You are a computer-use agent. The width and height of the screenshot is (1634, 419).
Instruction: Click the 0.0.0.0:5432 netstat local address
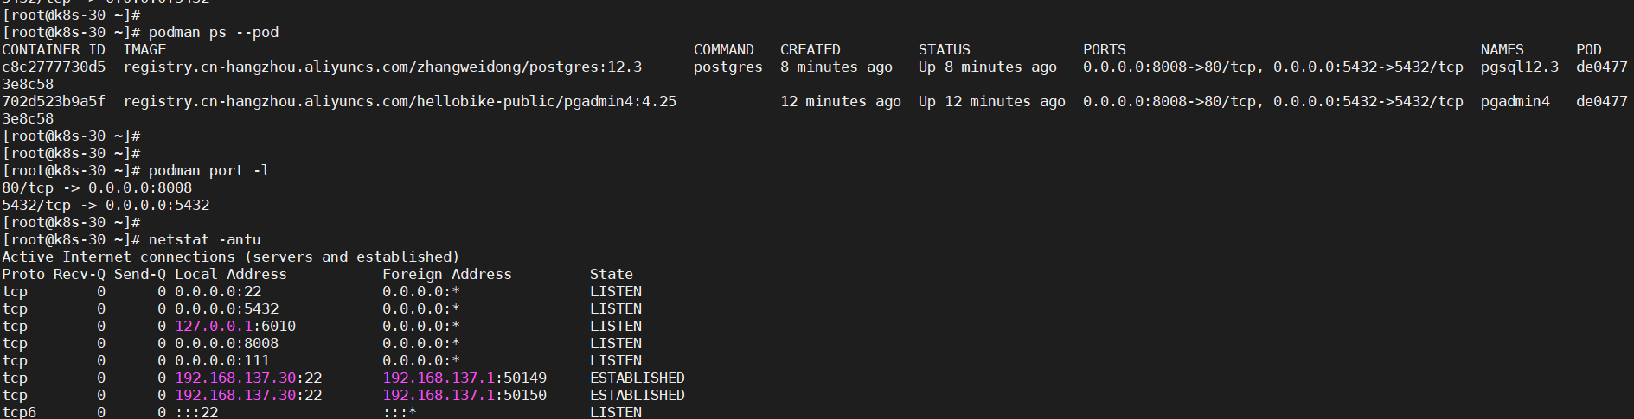tap(227, 308)
